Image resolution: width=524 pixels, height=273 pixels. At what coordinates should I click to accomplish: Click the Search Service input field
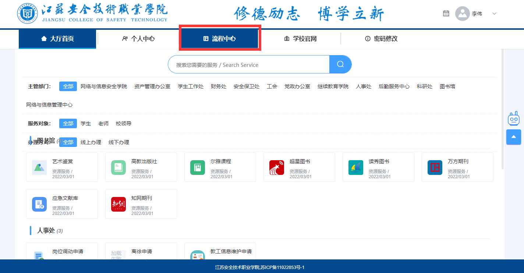248,65
